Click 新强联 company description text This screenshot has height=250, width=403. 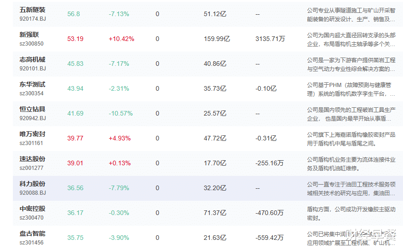pyautogui.click(x=351, y=40)
